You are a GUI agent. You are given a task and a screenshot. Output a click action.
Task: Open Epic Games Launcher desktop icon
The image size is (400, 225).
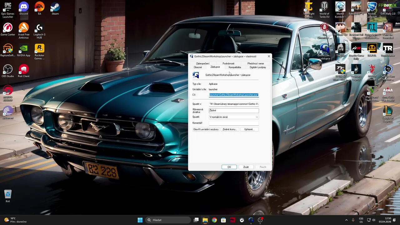[x=8, y=10]
